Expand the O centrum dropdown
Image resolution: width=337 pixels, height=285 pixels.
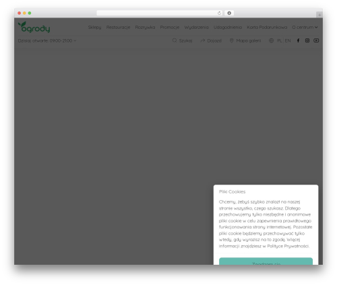(305, 28)
